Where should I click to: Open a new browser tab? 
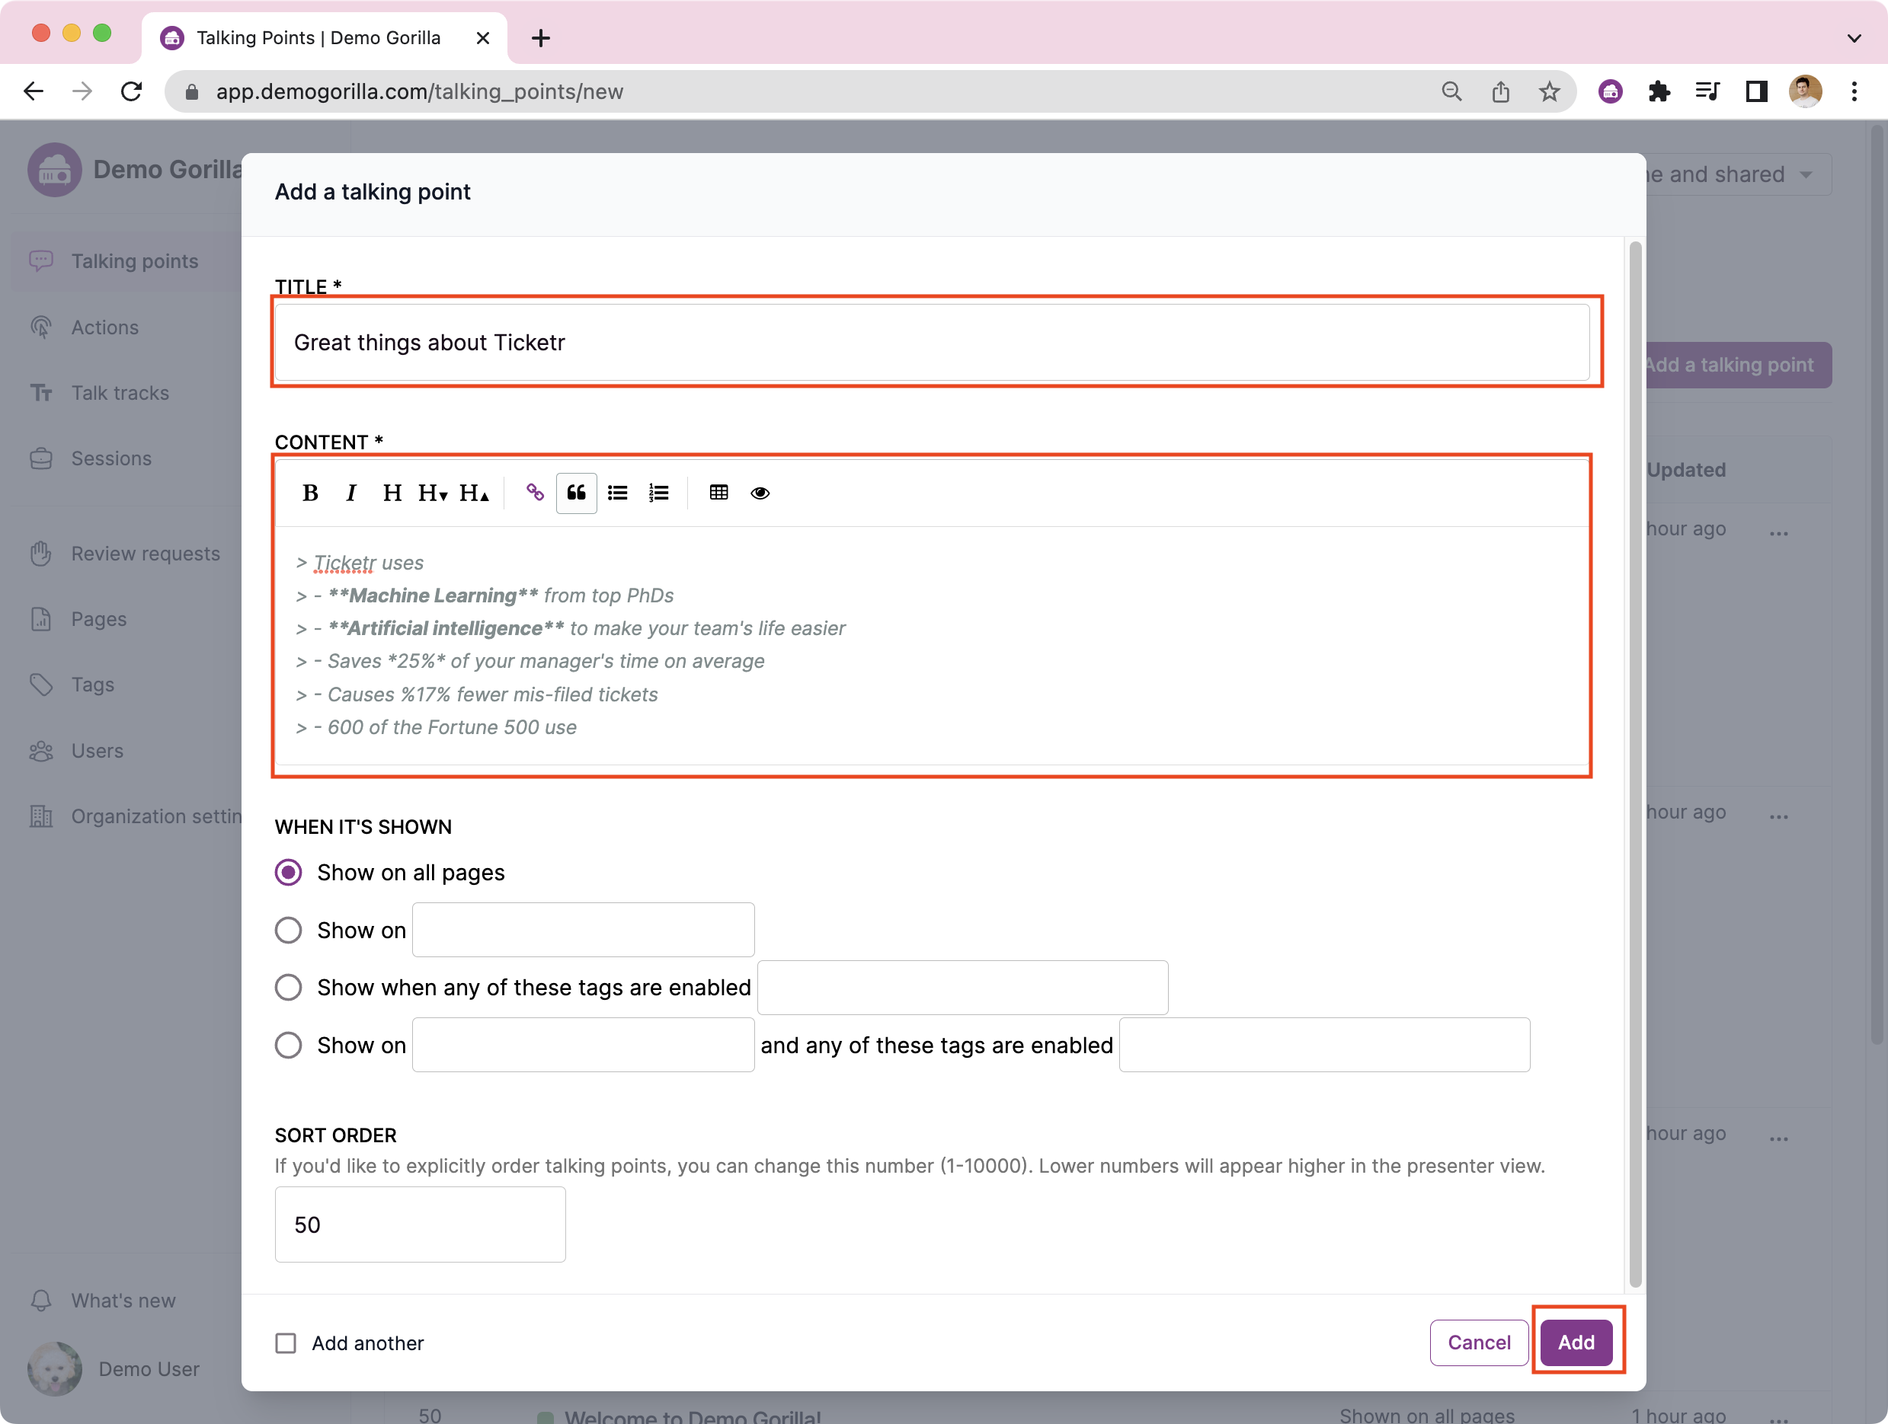pos(540,38)
